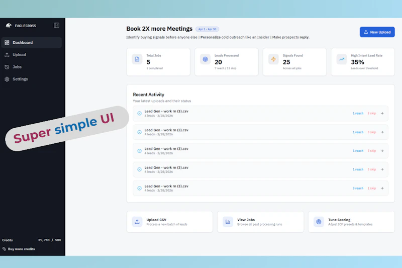Open the arrow for the job with 3 reach

click(x=382, y=188)
